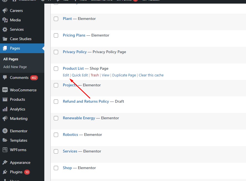The width and height of the screenshot is (246, 181).
Task: Tick the checkbox for Plant page
Action: pos(56,19)
